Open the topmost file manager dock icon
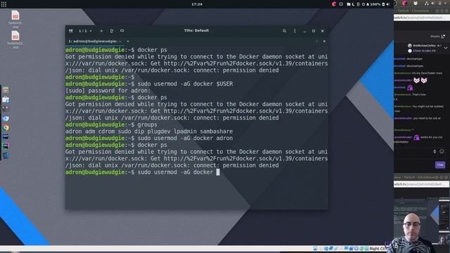450x253 pixels. coord(6,90)
